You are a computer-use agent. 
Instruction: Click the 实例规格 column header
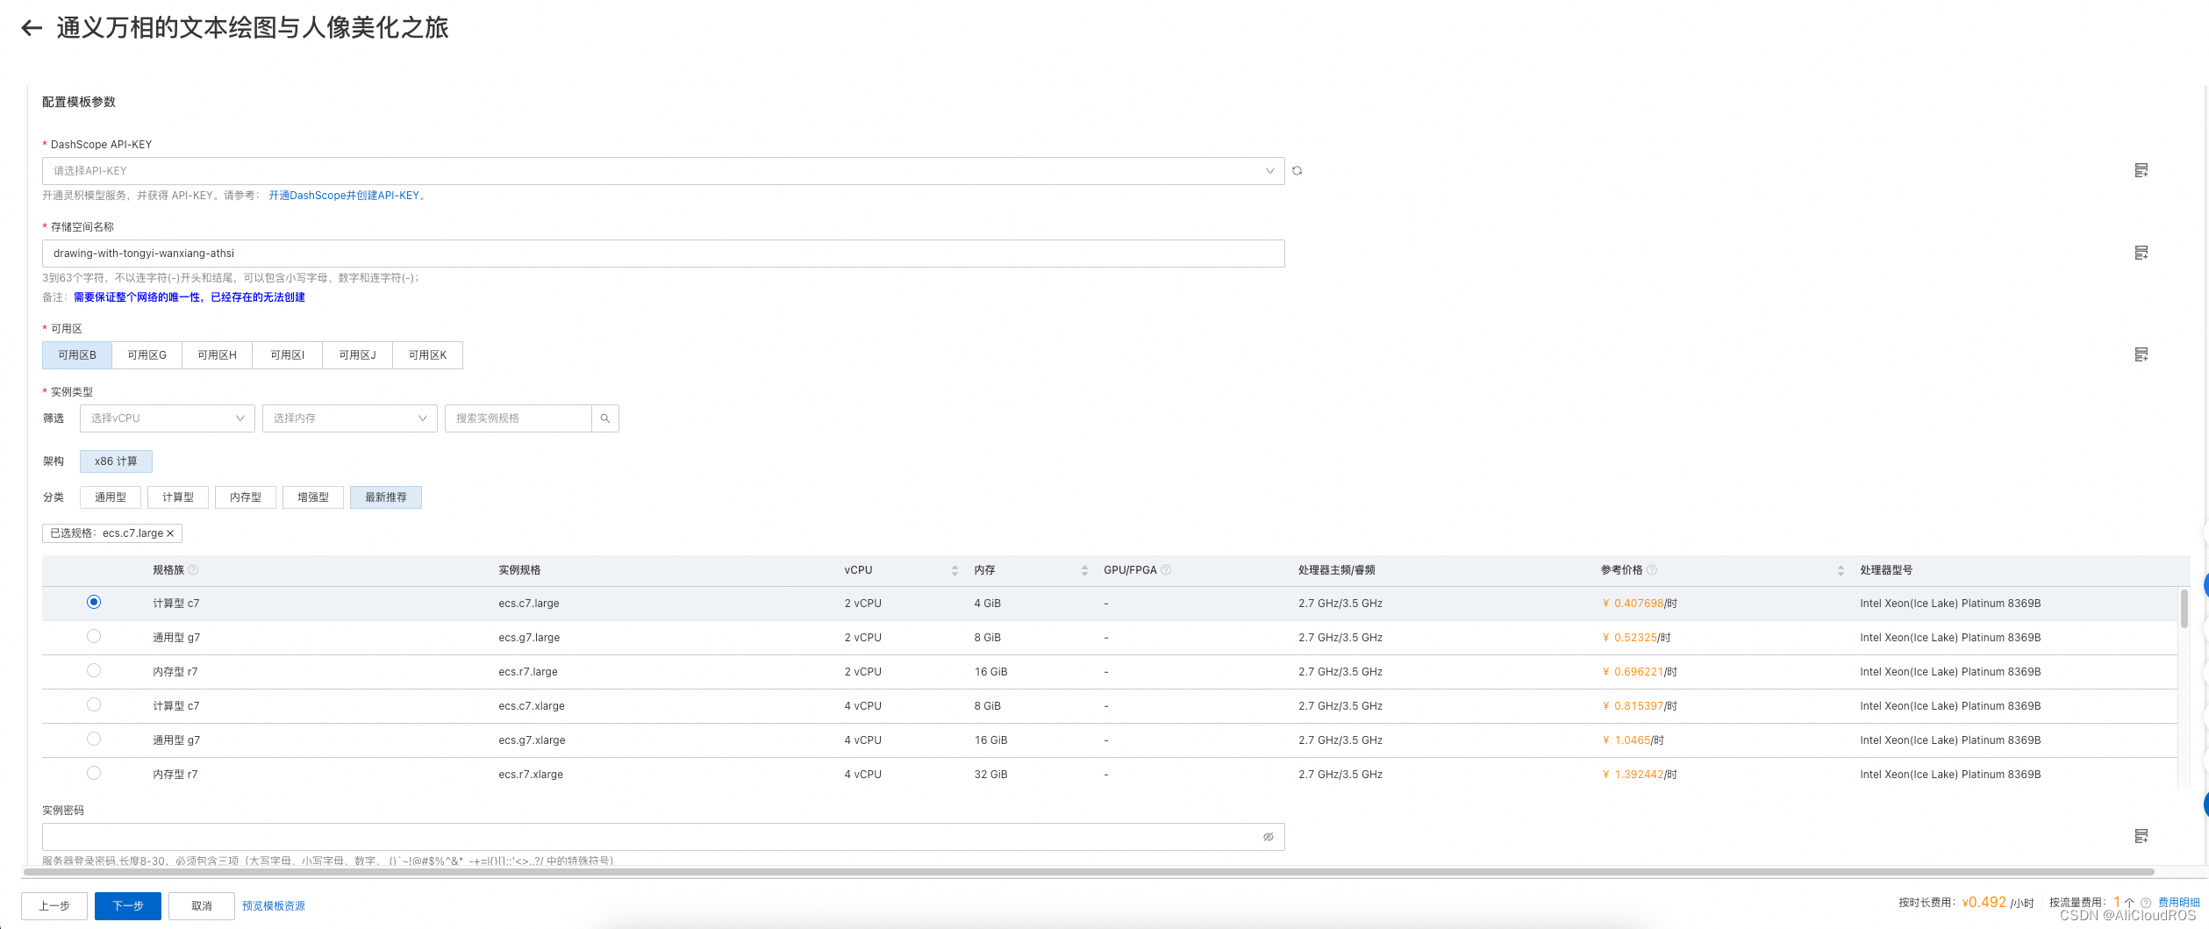[519, 570]
